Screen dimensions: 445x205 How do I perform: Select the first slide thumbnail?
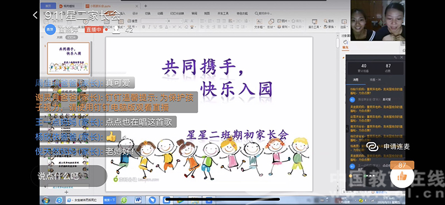pyautogui.click(x=68, y=58)
